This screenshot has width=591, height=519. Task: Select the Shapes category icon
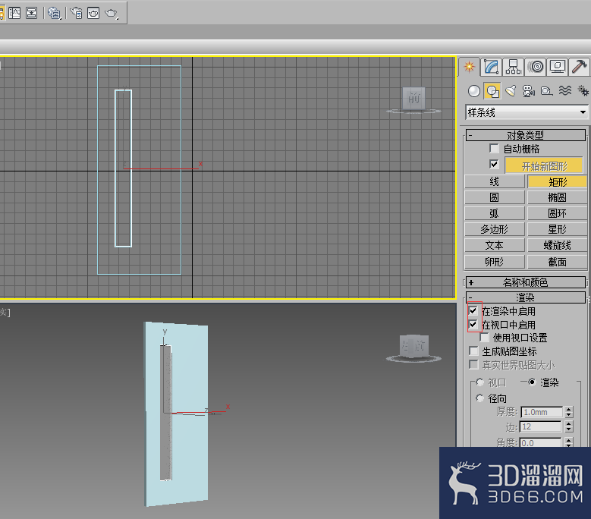(492, 91)
